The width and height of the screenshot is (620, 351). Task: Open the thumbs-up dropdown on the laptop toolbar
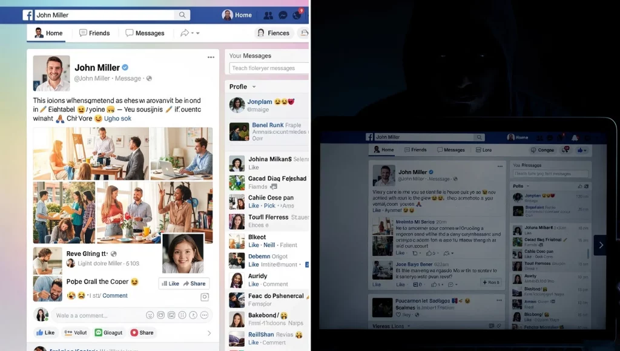click(x=582, y=150)
